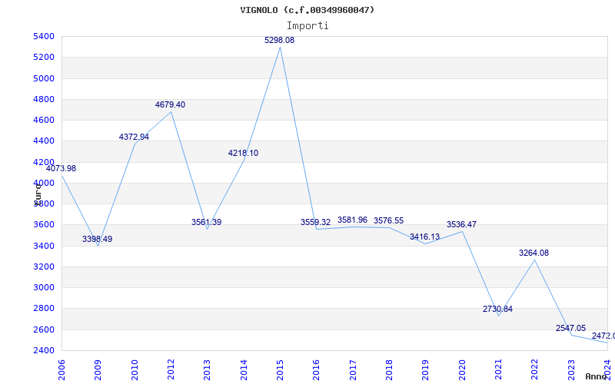Click the 4073.98 data label
This screenshot has width=615, height=384.
point(61,168)
